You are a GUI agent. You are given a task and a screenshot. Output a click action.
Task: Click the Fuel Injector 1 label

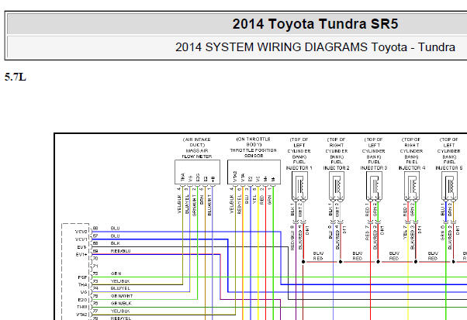299,153
